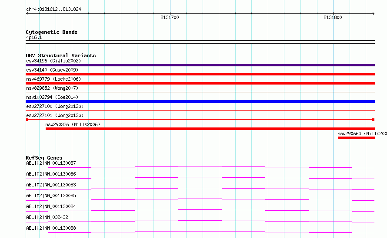The width and height of the screenshot is (387, 238).
Task: Click the 8131800 ruler position label
Action: pyautogui.click(x=333, y=17)
